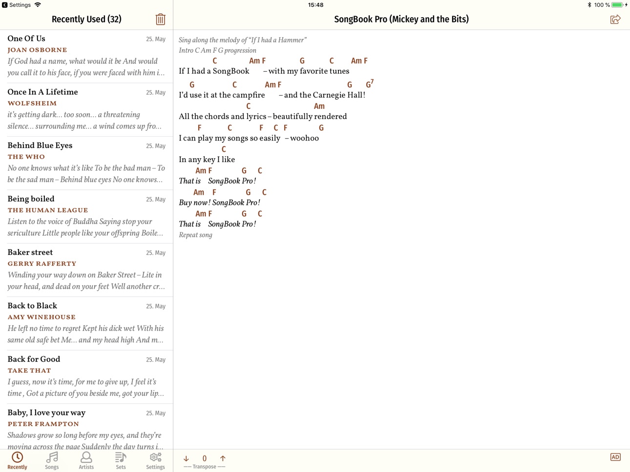Open the Recently tab
Screen dimensions: 630x472
click(18, 460)
